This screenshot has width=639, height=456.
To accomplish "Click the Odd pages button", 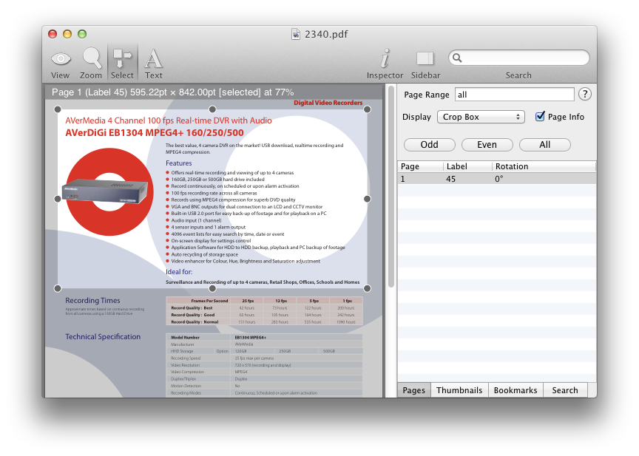I will (430, 145).
